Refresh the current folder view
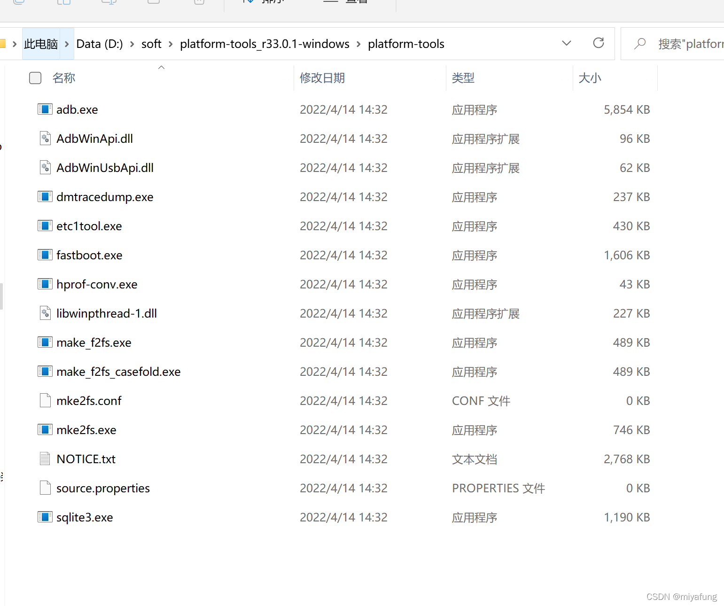Image resolution: width=724 pixels, height=606 pixels. pyautogui.click(x=599, y=43)
